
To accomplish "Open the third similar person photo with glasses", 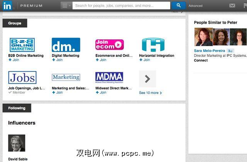I will (238, 37).
